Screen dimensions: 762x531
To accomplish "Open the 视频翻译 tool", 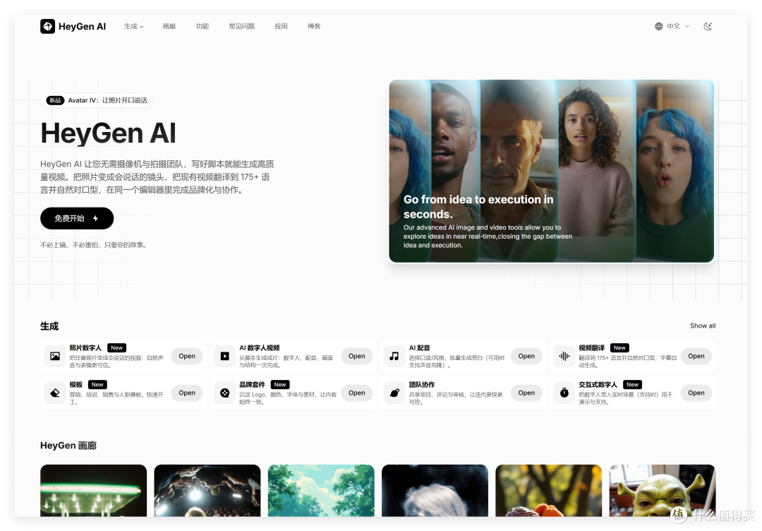I will 696,357.
